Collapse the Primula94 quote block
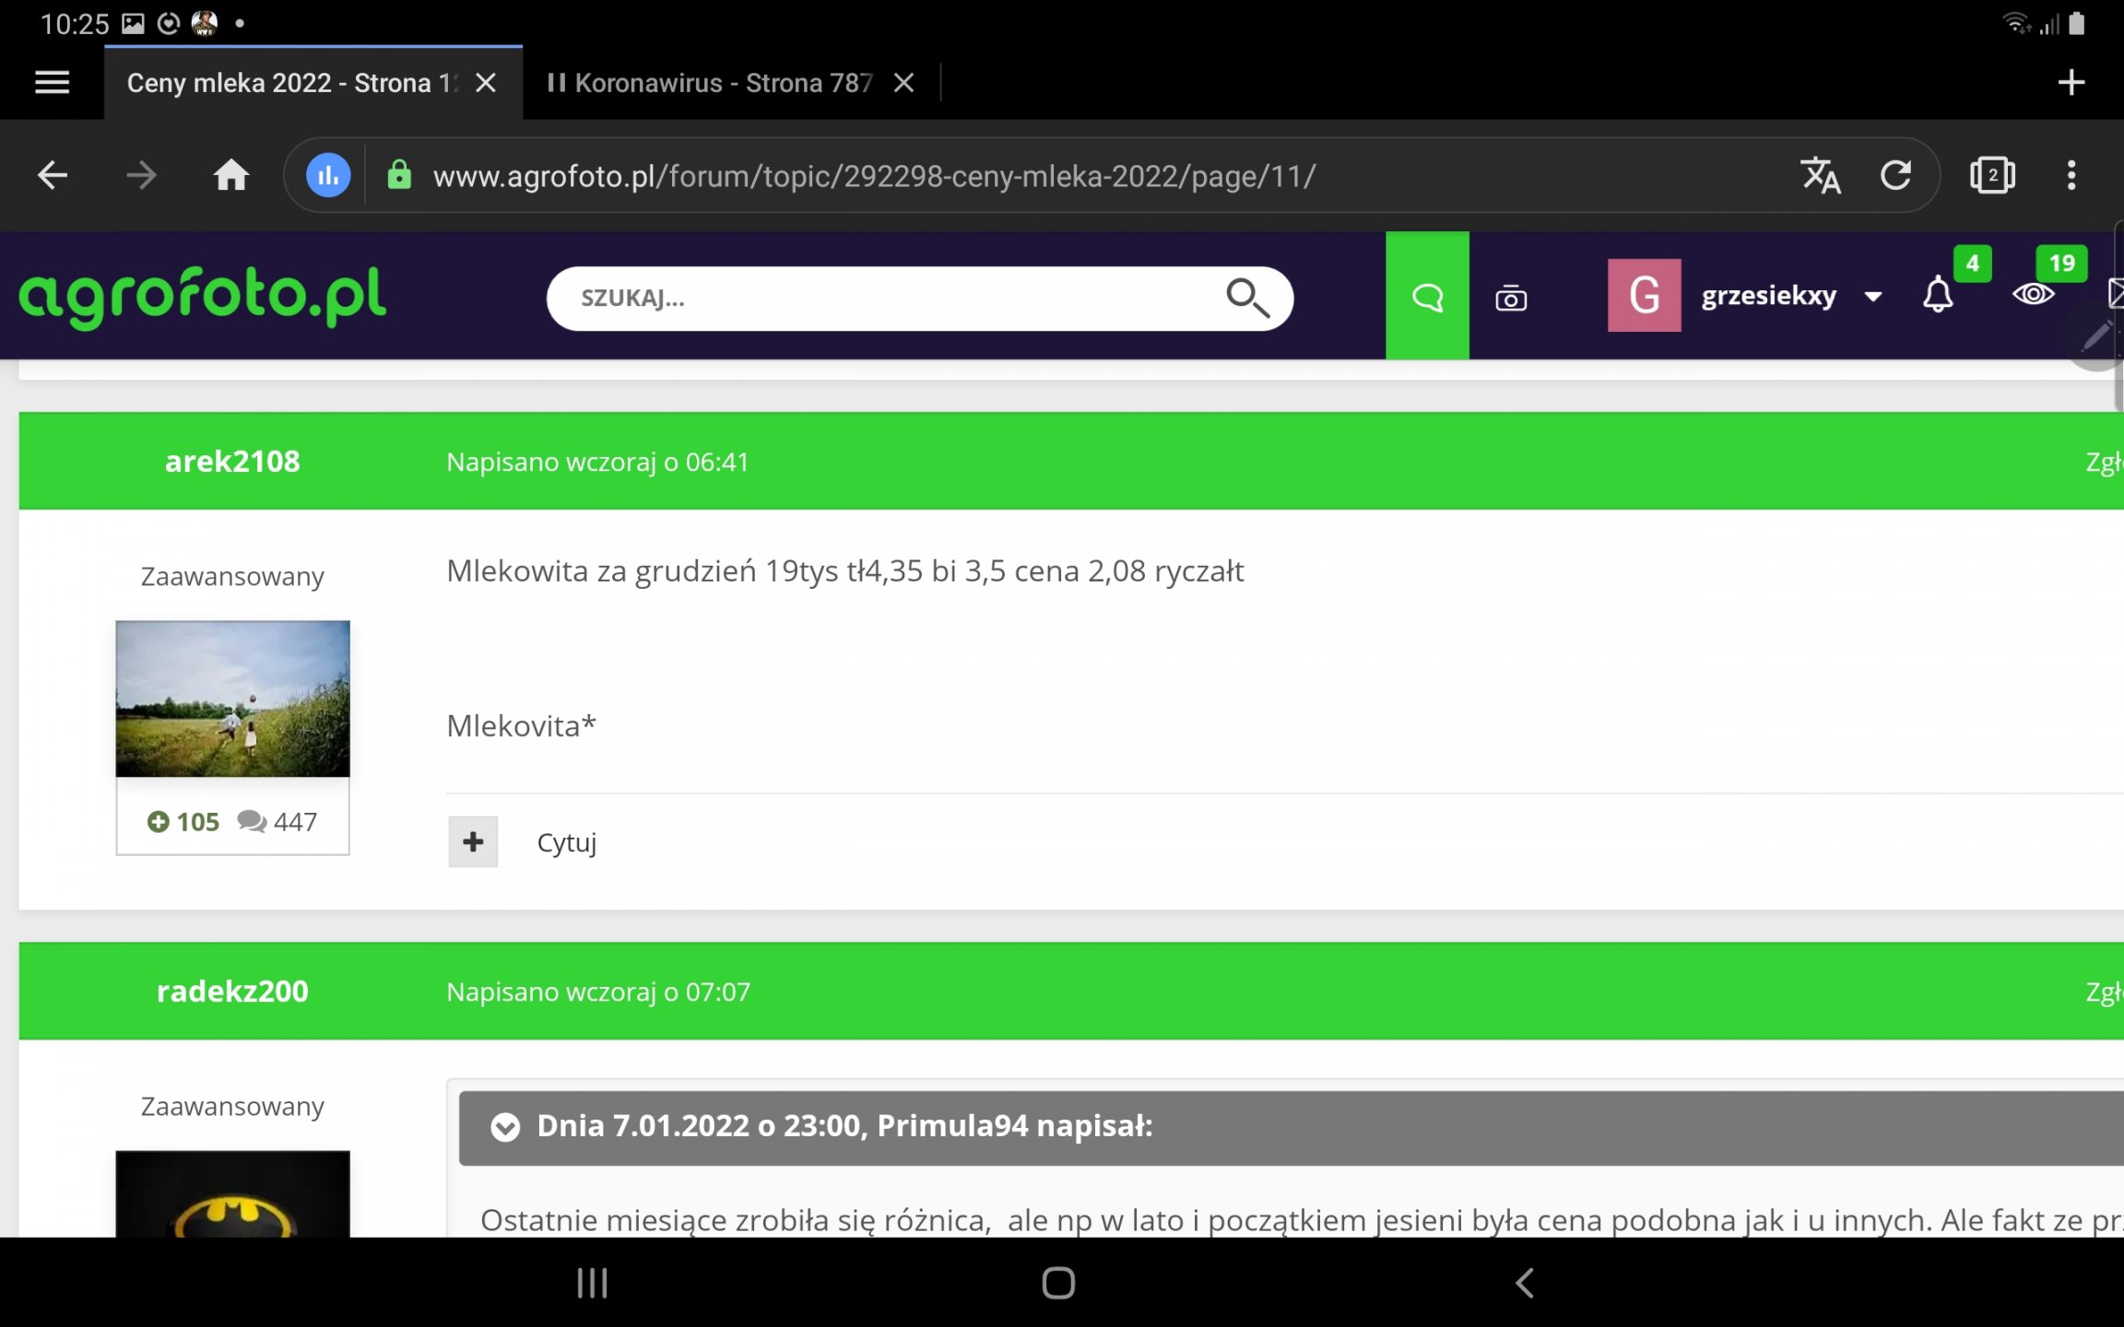2124x1327 pixels. pyautogui.click(x=505, y=1127)
